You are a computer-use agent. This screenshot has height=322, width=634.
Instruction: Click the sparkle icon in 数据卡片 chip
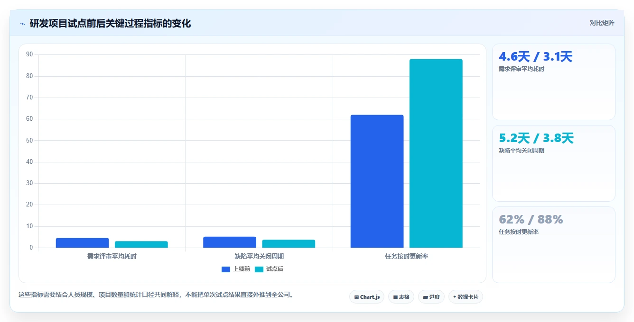click(x=455, y=297)
